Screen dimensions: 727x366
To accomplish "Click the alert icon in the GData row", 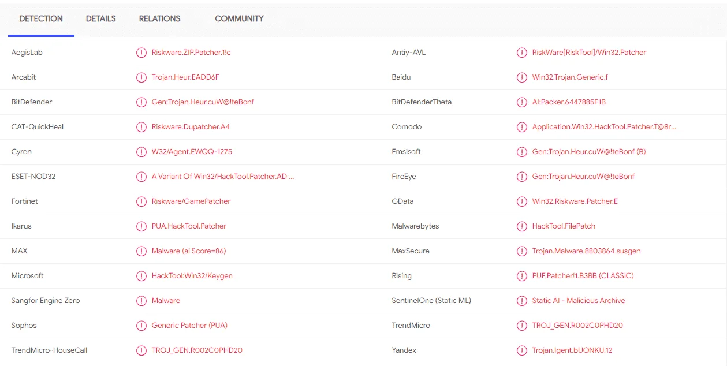I will click(522, 201).
